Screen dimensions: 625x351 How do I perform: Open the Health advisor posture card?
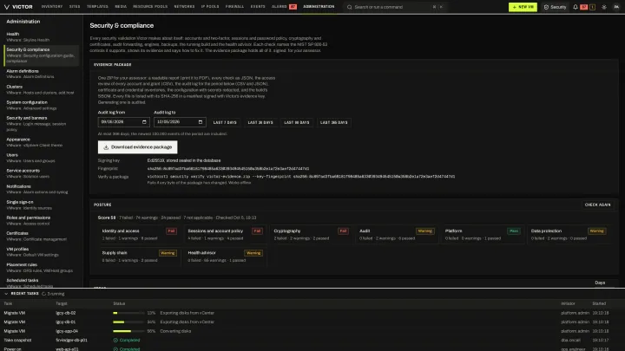[x=225, y=257]
